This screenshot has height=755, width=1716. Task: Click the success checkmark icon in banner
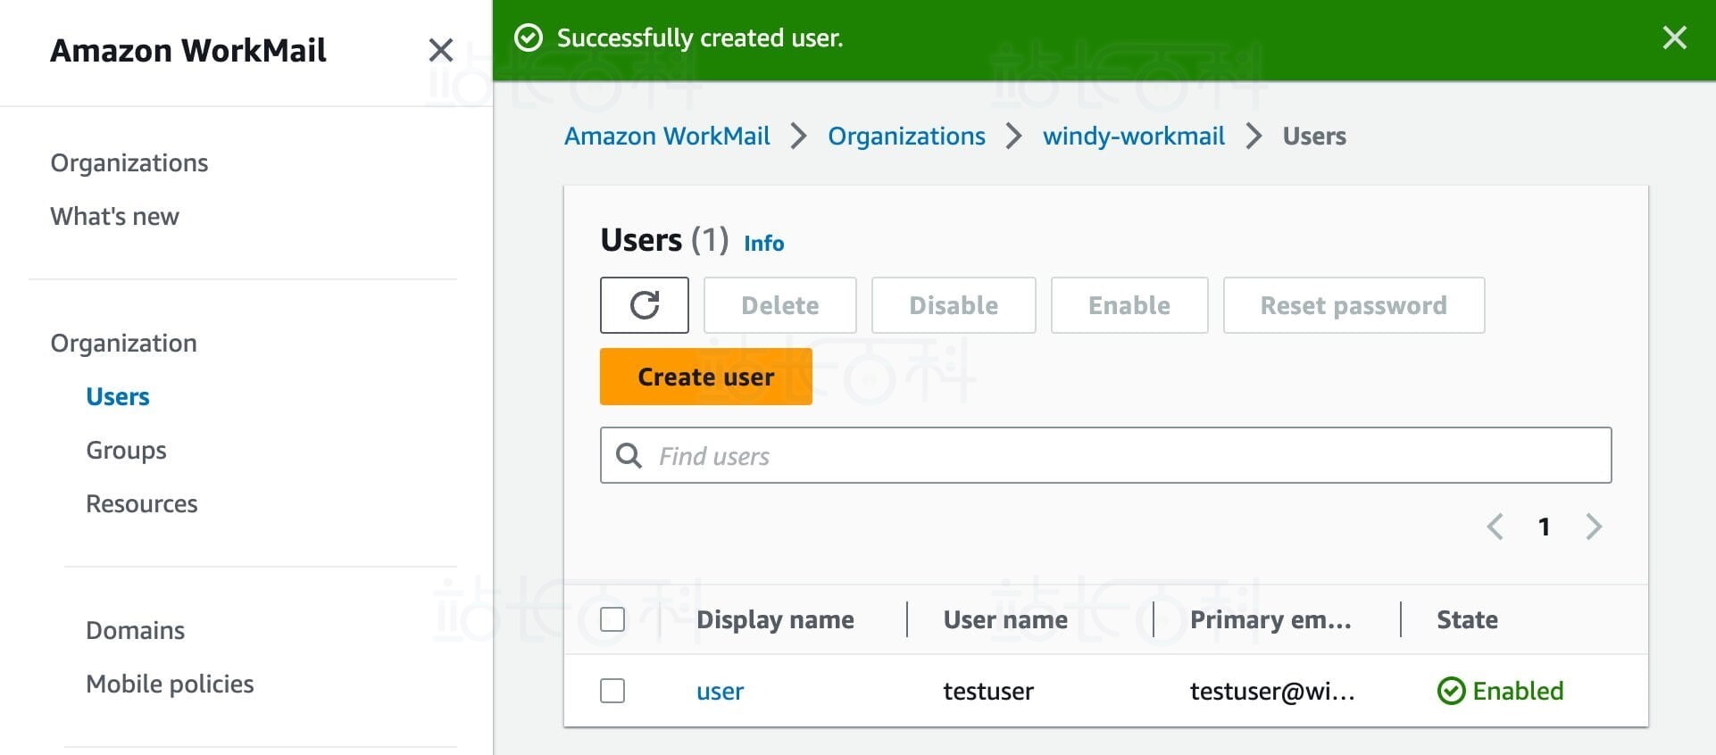(529, 37)
